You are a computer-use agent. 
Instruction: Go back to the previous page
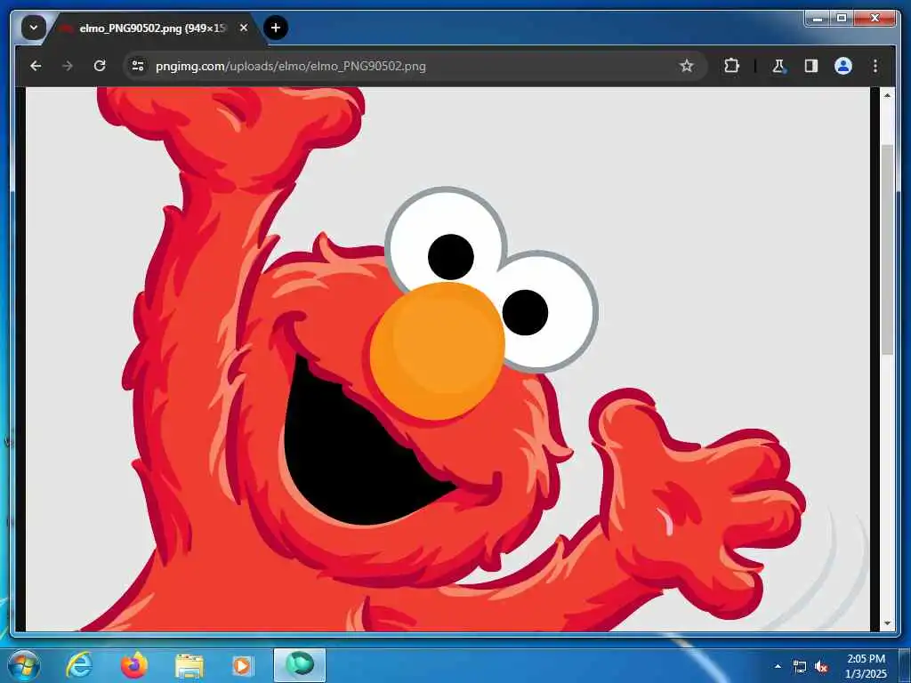[36, 66]
